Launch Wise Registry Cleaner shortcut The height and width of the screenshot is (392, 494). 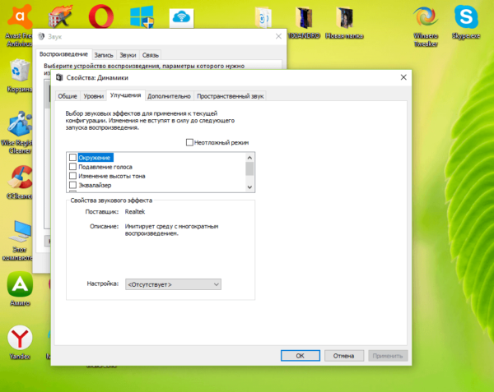(x=18, y=132)
